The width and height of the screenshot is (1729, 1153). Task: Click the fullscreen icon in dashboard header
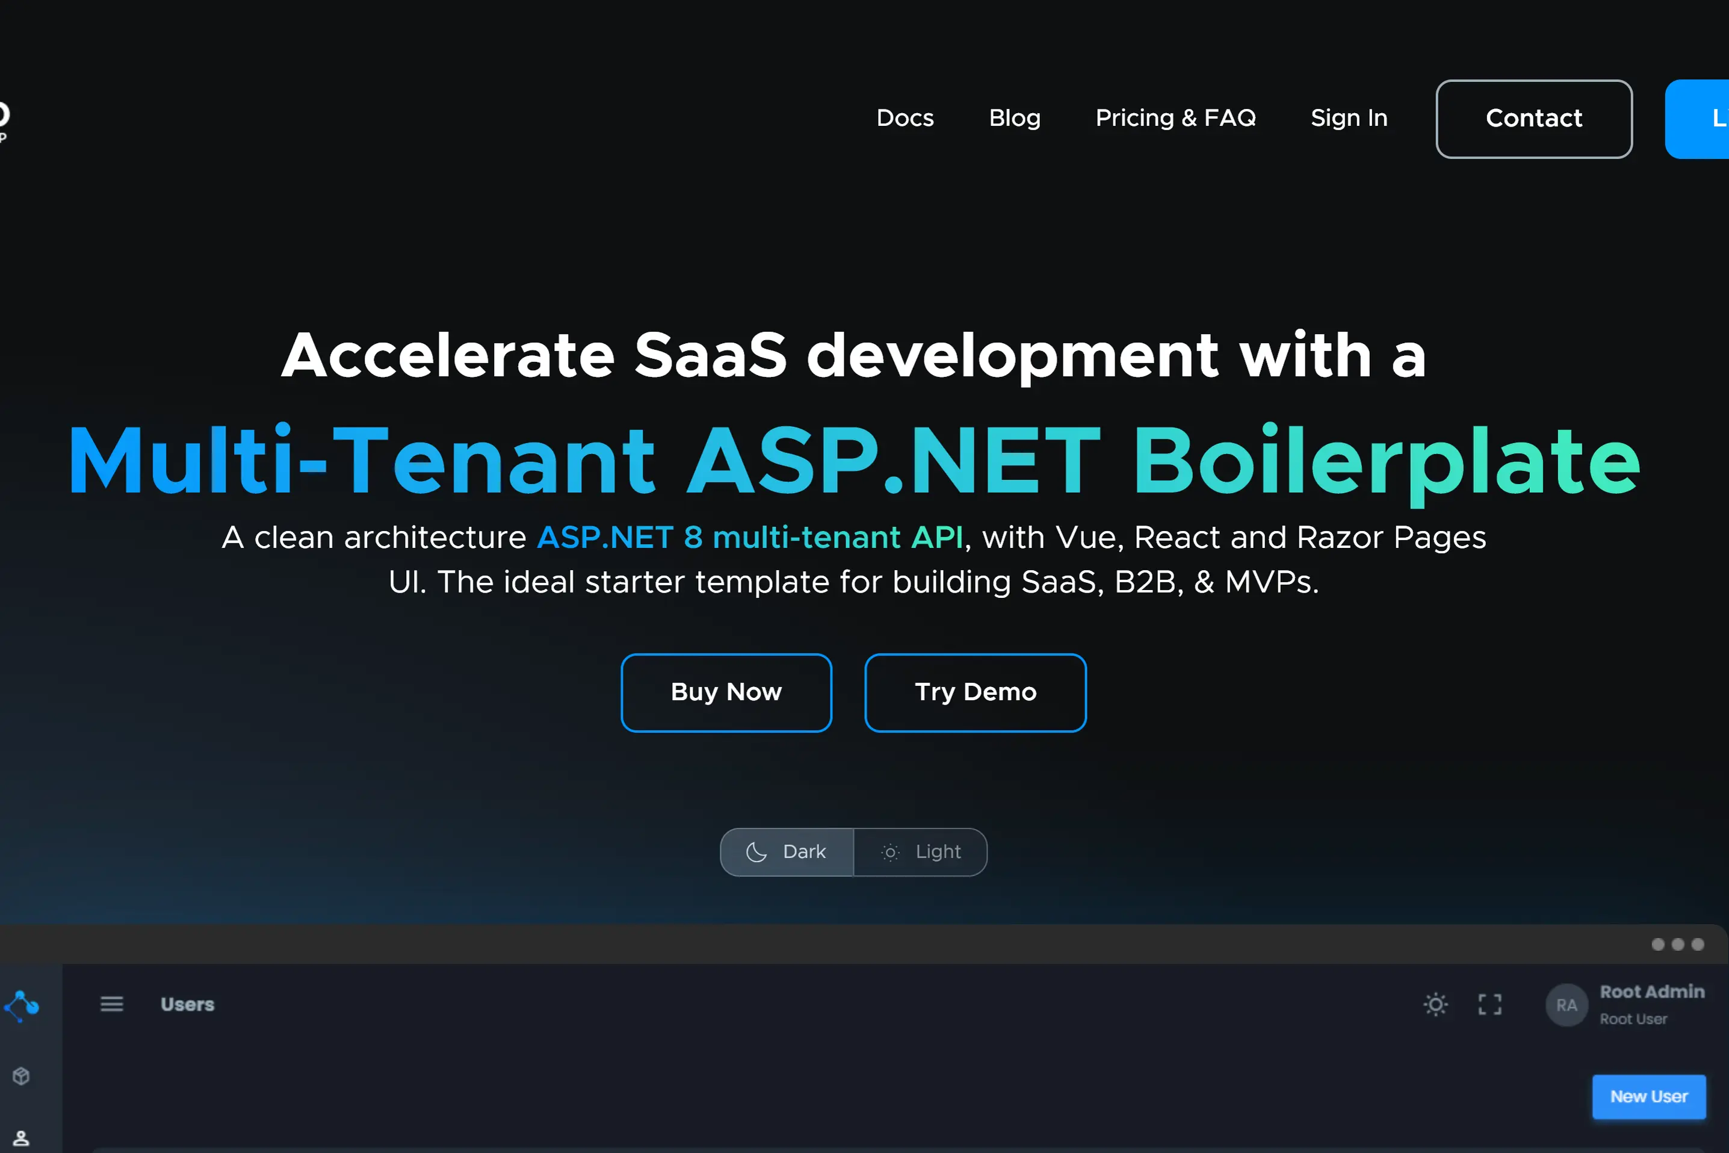(x=1489, y=1004)
